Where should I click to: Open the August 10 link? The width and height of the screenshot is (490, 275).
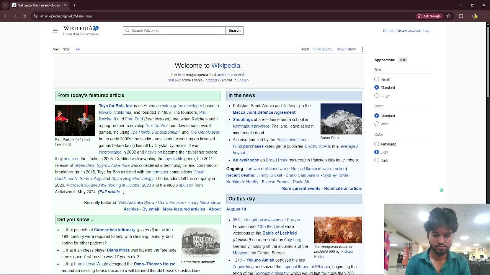coord(236,209)
